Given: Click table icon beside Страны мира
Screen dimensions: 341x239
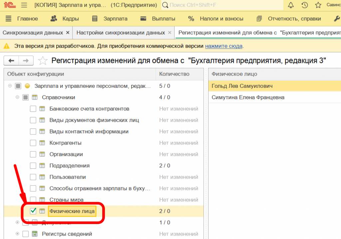Looking at the screenshot, I should coord(42,200).
